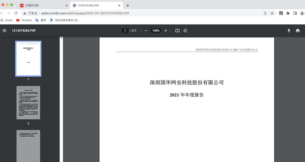Image resolution: width=305 pixels, height=162 pixels.
Task: Go back to previous page
Action: click(2, 13)
